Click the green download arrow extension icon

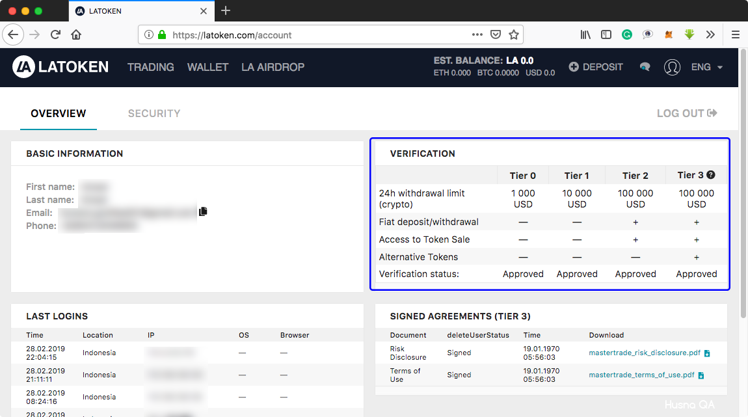click(x=689, y=34)
